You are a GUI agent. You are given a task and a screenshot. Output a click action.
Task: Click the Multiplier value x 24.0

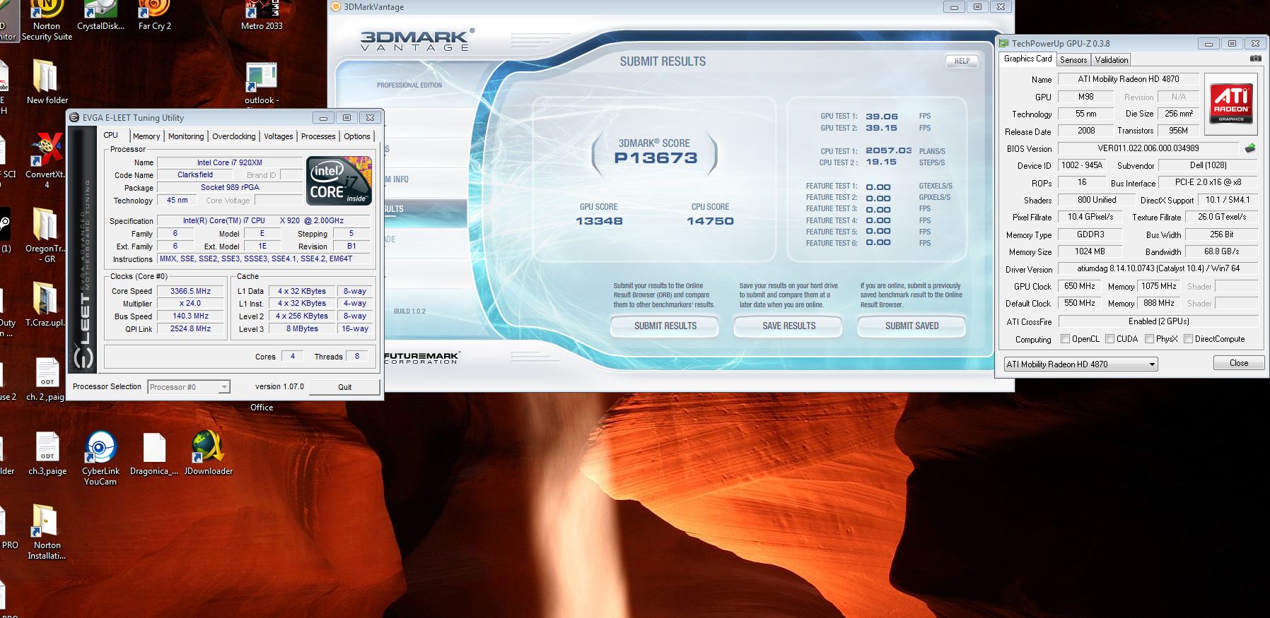pos(191,304)
